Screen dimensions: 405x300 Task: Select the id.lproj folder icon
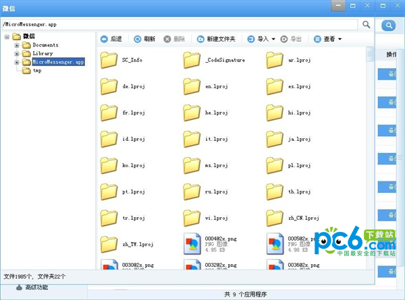(x=109, y=139)
